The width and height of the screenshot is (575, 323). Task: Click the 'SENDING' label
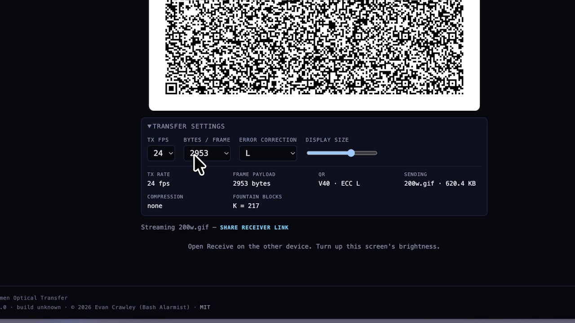(x=416, y=175)
